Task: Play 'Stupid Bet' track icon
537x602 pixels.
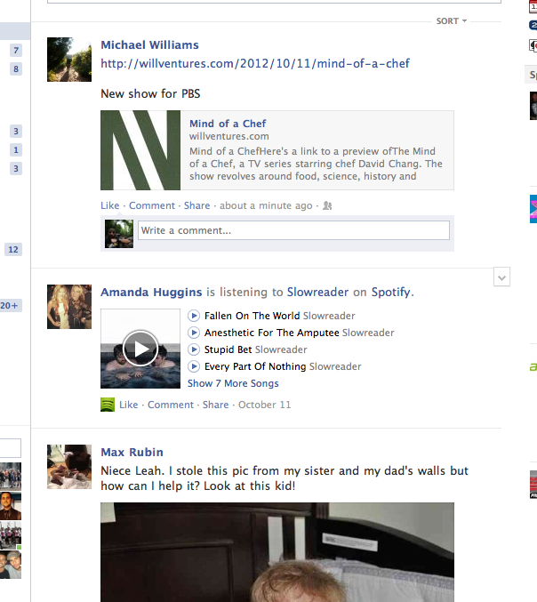Action: [194, 349]
